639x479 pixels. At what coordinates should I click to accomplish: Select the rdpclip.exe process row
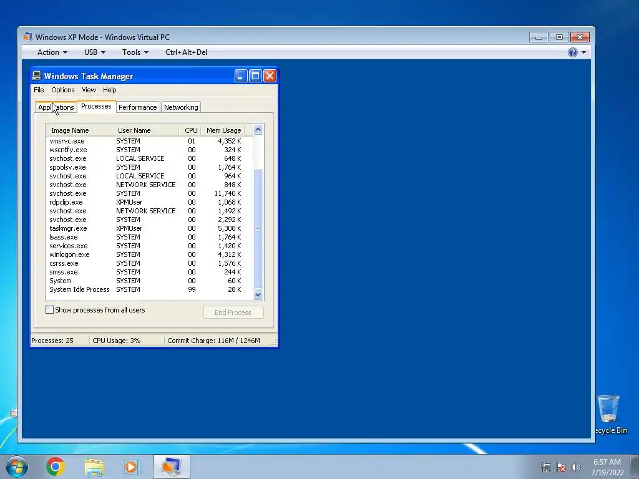click(x=149, y=202)
